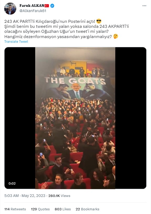Viewport: 151px width, 214px height.
Task: View the 280.1K Views analytics
Action: tap(59, 196)
